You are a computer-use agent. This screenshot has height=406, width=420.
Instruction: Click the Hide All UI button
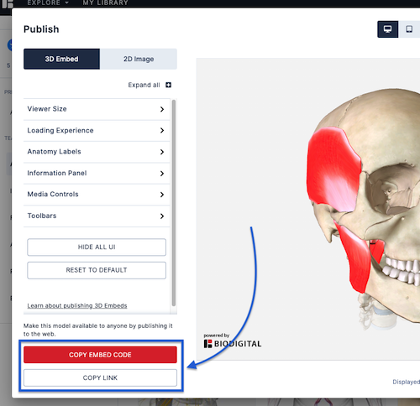97,247
